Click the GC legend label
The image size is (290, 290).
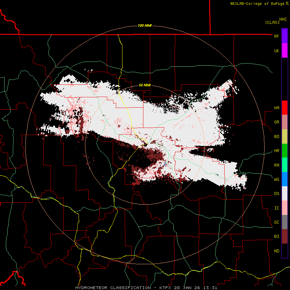tap(276, 222)
